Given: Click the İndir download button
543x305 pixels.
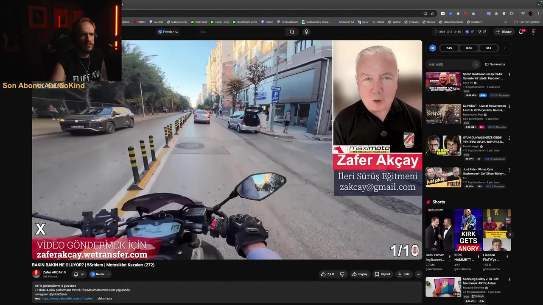Looking at the screenshot, I should click(x=403, y=274).
